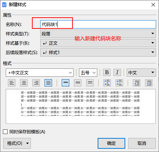Viewport: 159px width, 152px height.
Task: Click the WPS Writer icon in title bar
Action: pos(4,5)
